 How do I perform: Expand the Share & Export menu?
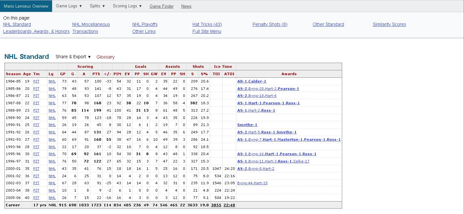(73, 57)
